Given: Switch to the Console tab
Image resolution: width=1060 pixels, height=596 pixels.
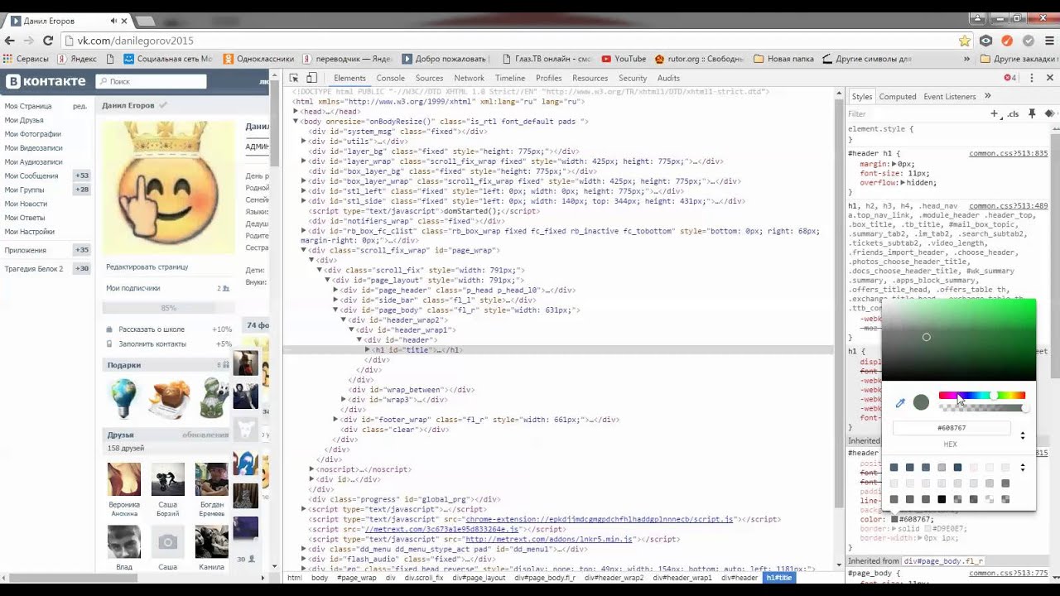Looking at the screenshot, I should 391,78.
